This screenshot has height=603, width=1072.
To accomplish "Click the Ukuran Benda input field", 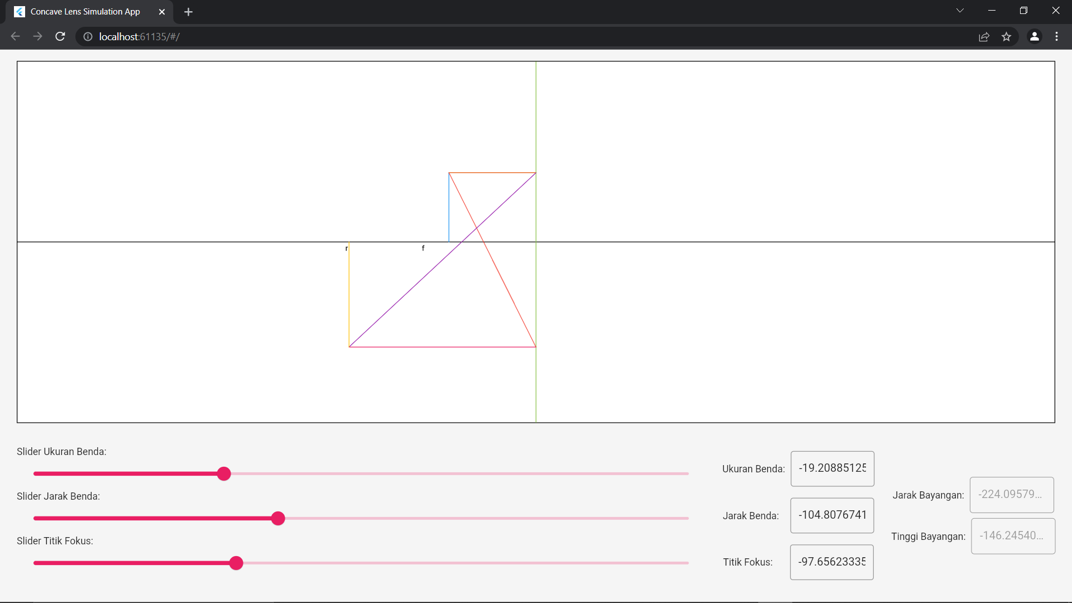I will pos(832,468).
